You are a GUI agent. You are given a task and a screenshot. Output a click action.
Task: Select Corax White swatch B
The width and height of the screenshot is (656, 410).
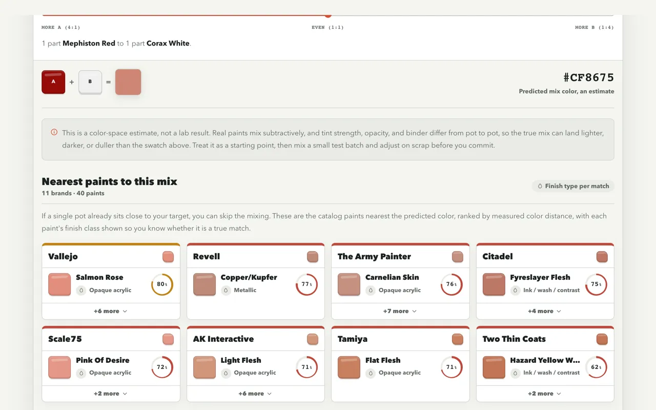click(x=90, y=82)
